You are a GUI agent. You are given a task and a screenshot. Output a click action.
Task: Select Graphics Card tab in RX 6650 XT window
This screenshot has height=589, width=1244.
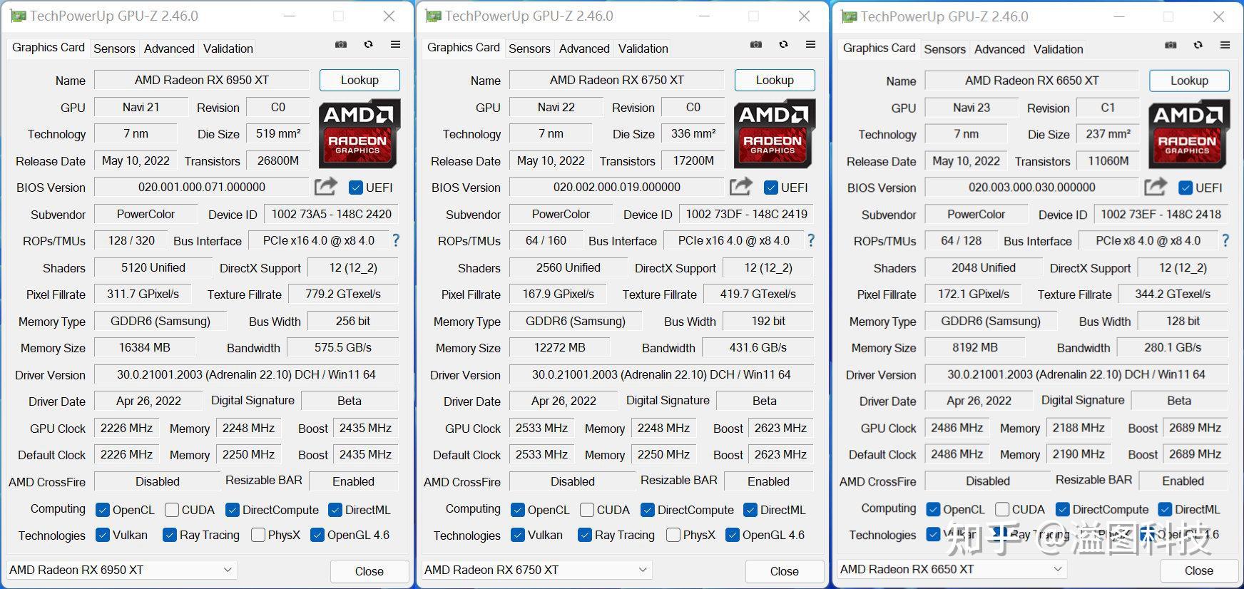[x=879, y=48]
